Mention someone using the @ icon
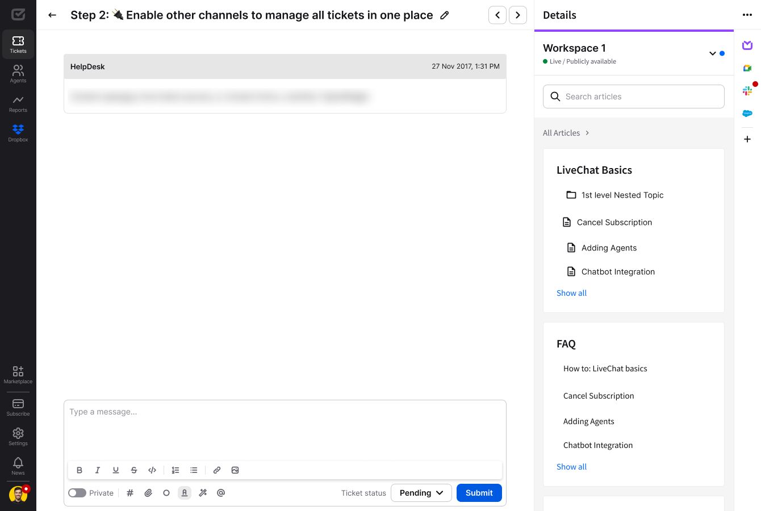This screenshot has width=761, height=511. [x=221, y=493]
